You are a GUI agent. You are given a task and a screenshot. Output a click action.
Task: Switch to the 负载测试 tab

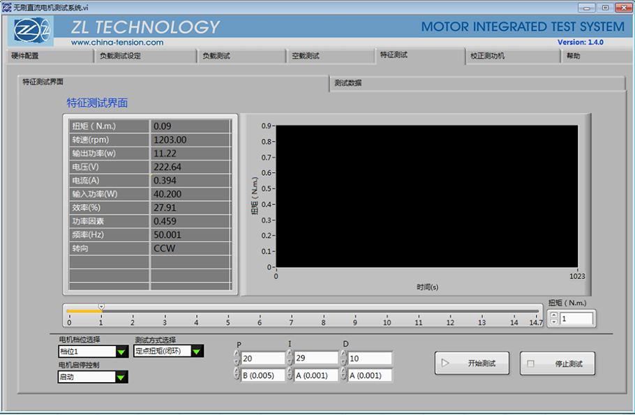[x=216, y=56]
